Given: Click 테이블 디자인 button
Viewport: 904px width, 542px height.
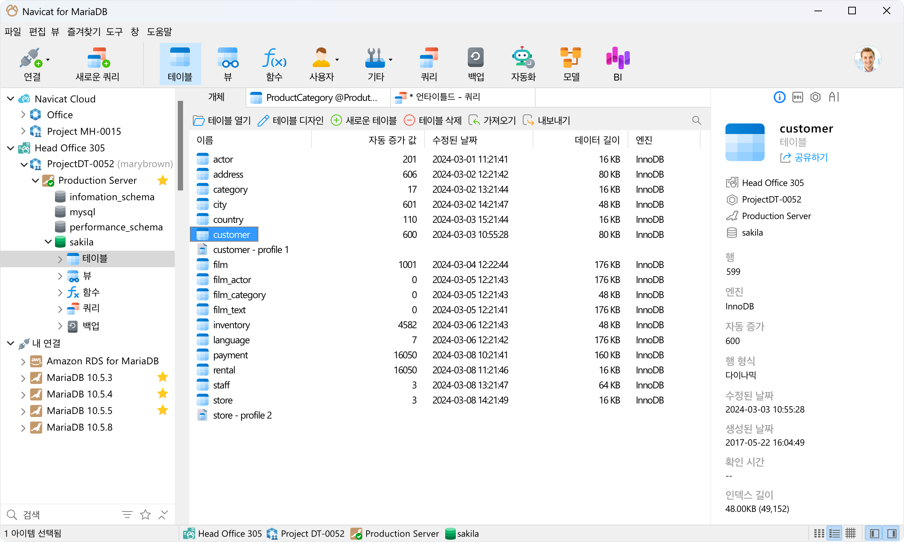Looking at the screenshot, I should (290, 120).
